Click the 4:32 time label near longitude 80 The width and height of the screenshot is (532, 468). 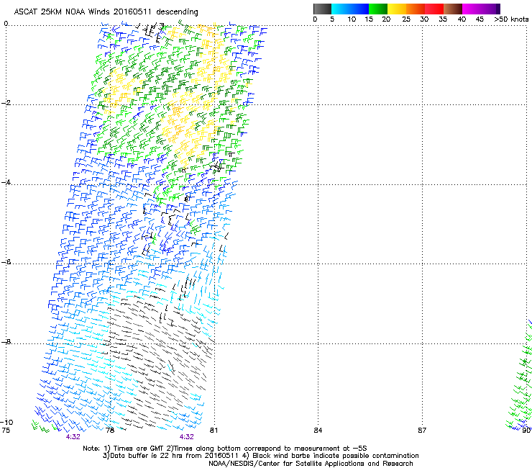(x=187, y=437)
